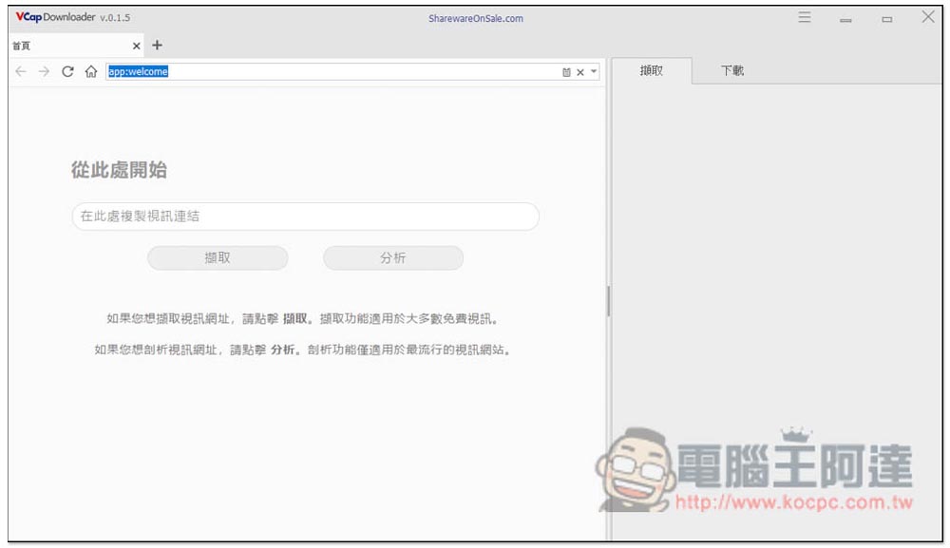Click the 從此處開始 heading text
Viewport: 950px width, 548px height.
coord(119,170)
